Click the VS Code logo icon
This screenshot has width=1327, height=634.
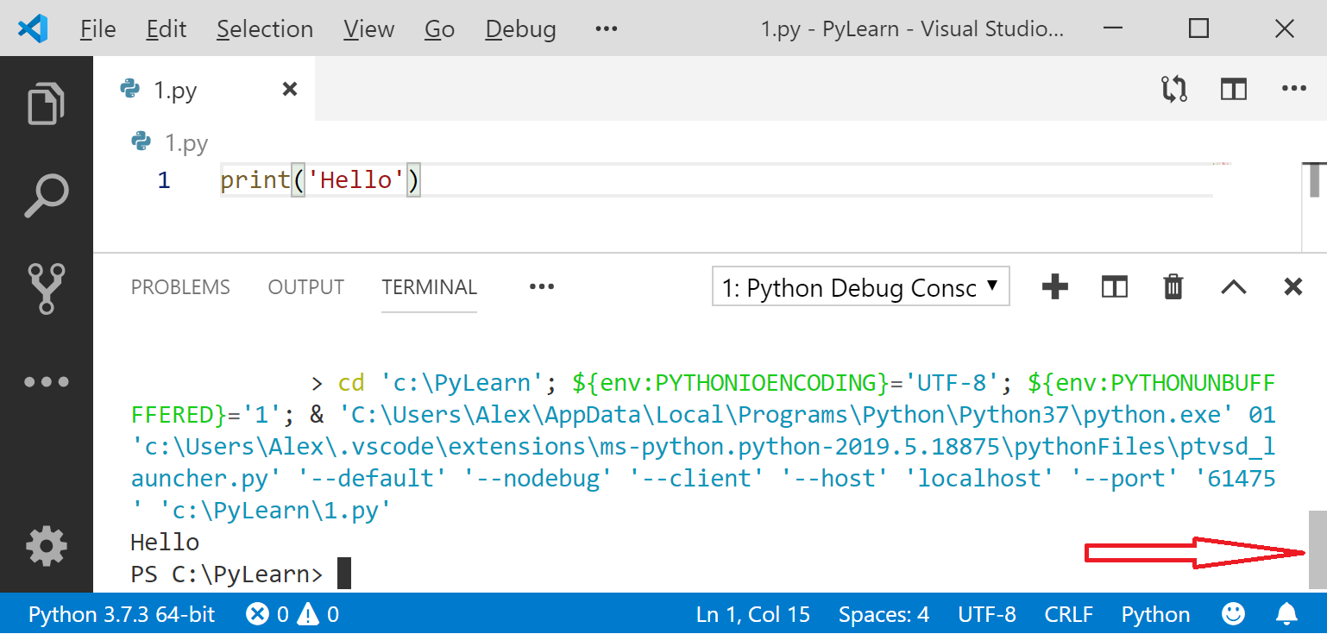33,28
